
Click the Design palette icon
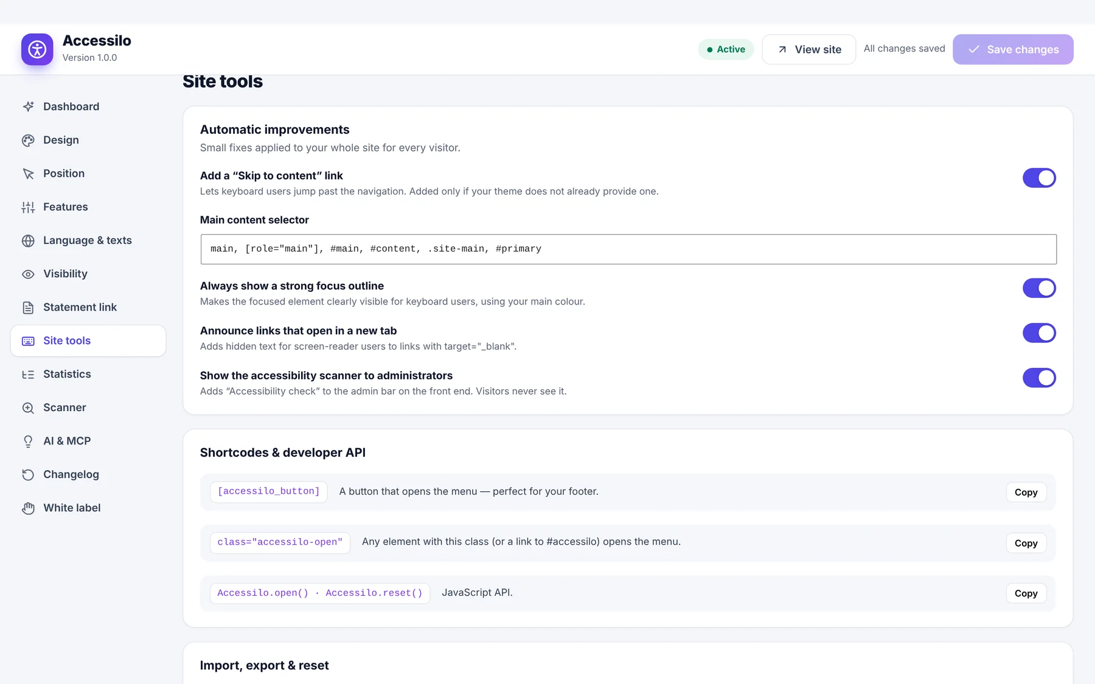(x=28, y=140)
